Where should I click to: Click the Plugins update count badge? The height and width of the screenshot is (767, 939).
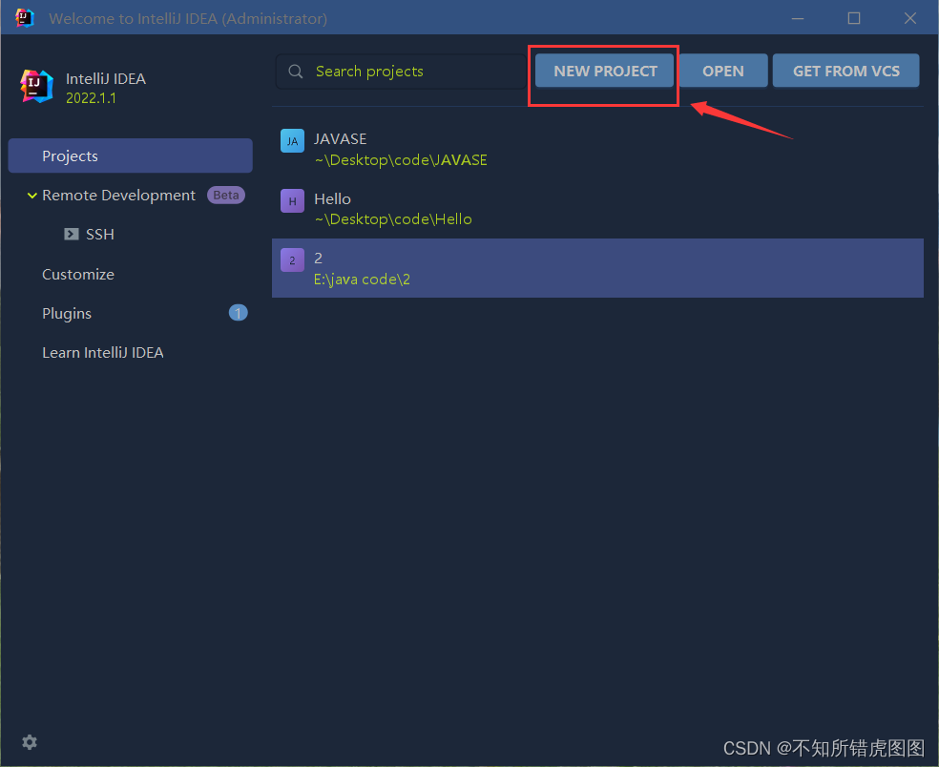[x=238, y=313]
